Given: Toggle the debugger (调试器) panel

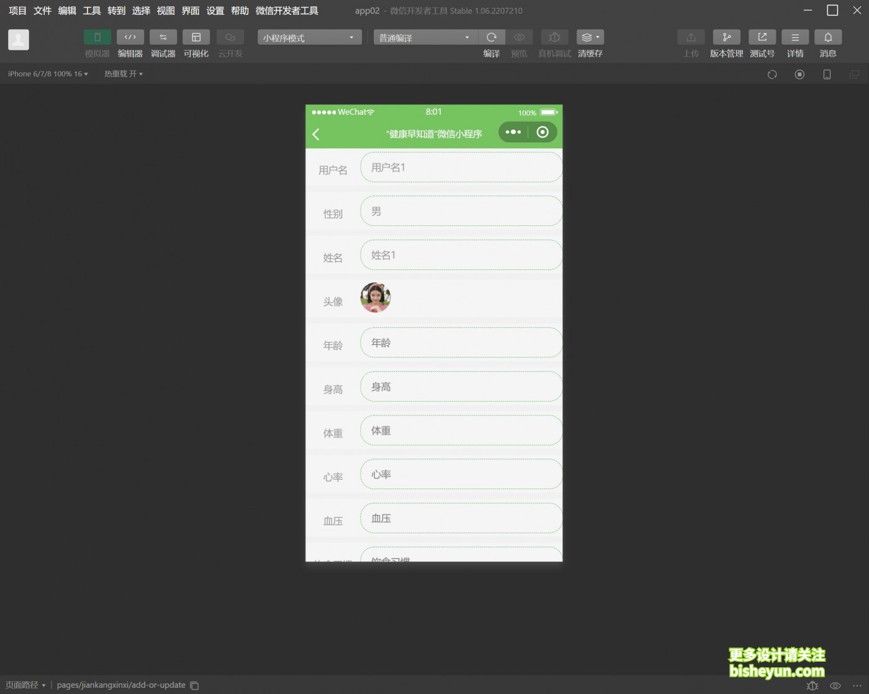Looking at the screenshot, I should click(x=163, y=38).
